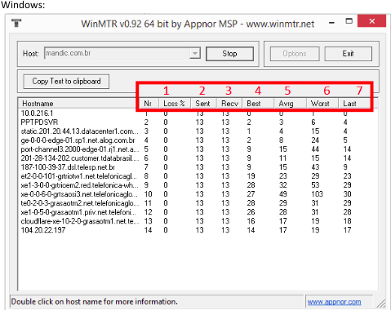Select 187-100-39-37.dsl.telesp.net.br row
This screenshot has height=311, width=391.
pos(198,167)
